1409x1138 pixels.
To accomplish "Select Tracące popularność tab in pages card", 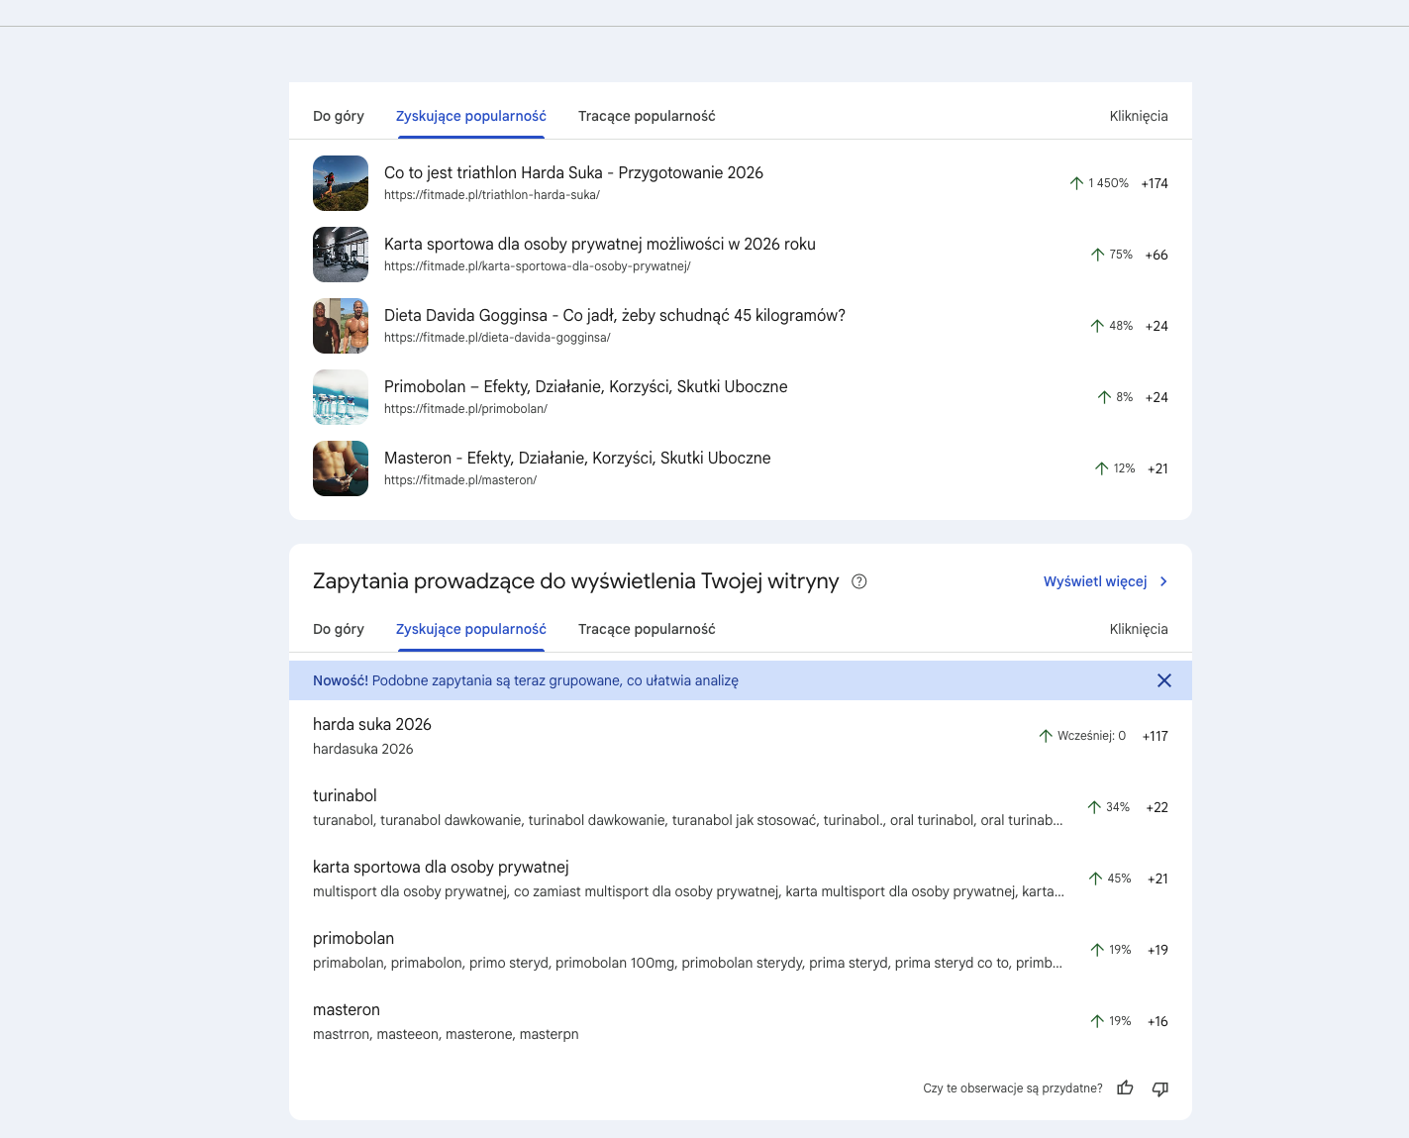I will click(647, 116).
